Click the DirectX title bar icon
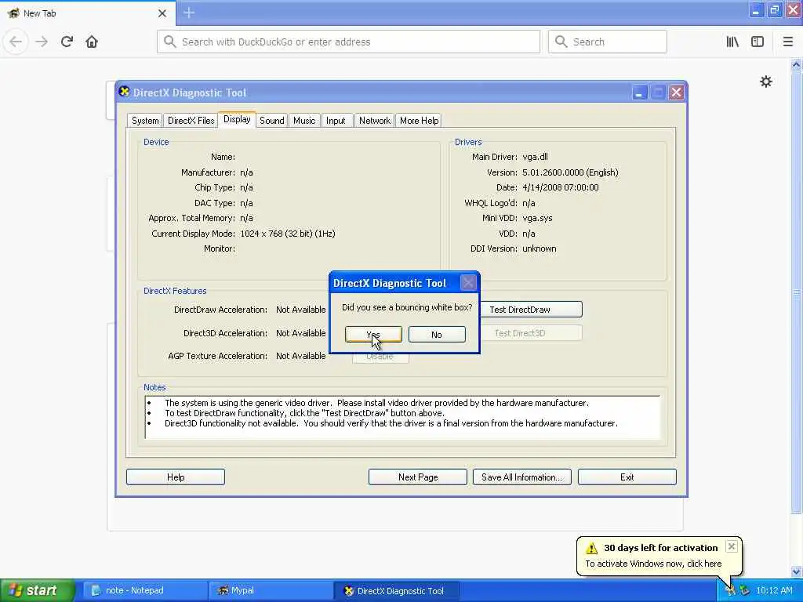The image size is (803, 602). click(x=124, y=92)
